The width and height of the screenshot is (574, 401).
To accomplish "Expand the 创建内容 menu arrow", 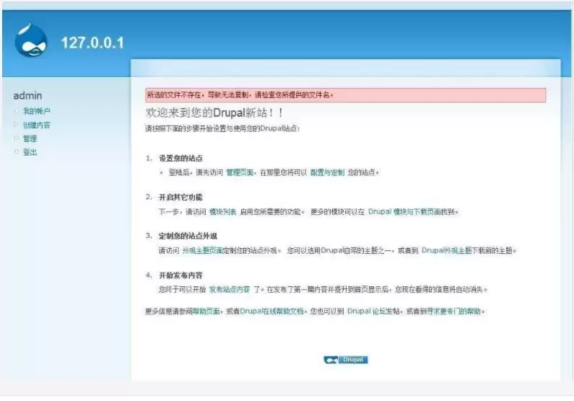I will coord(16,125).
